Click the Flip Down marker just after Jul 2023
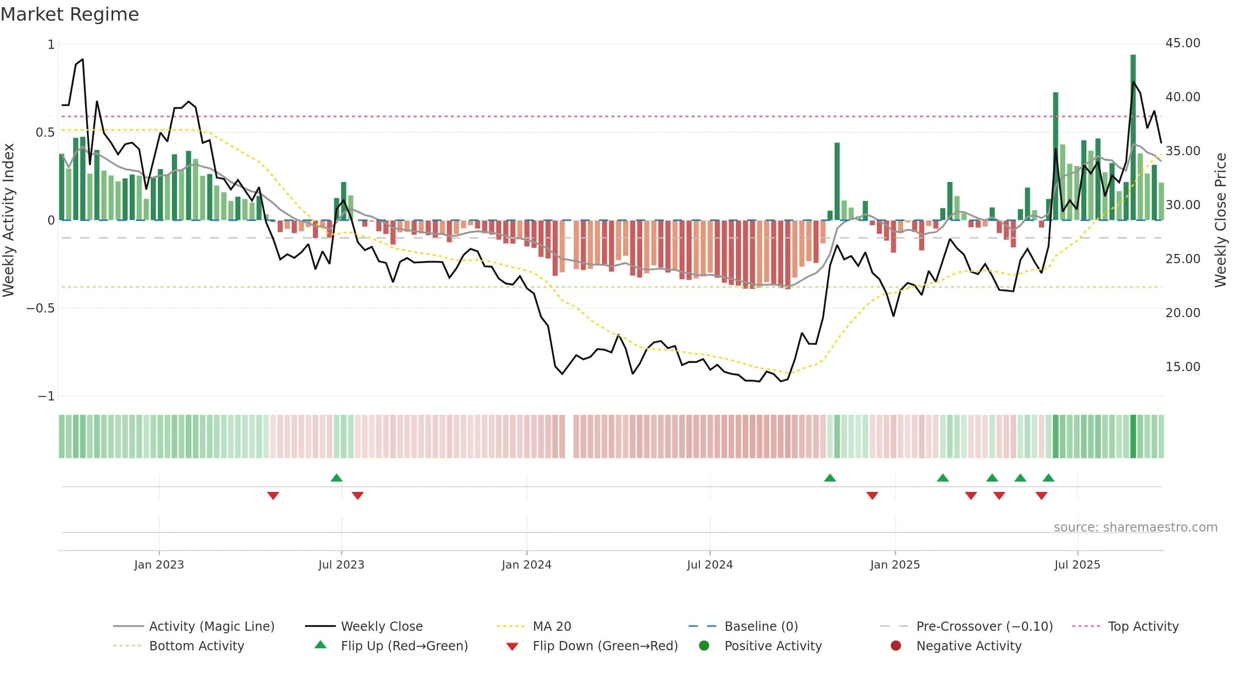The image size is (1235, 694). click(358, 496)
